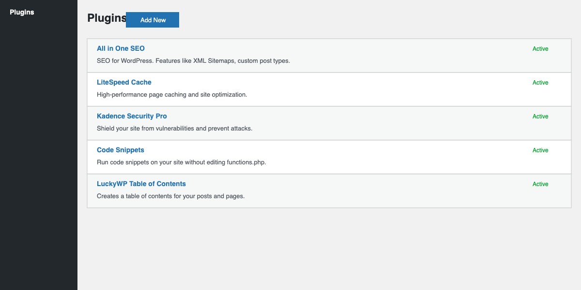Click the Add New button
Screen dimensions: 581x290
pos(153,20)
